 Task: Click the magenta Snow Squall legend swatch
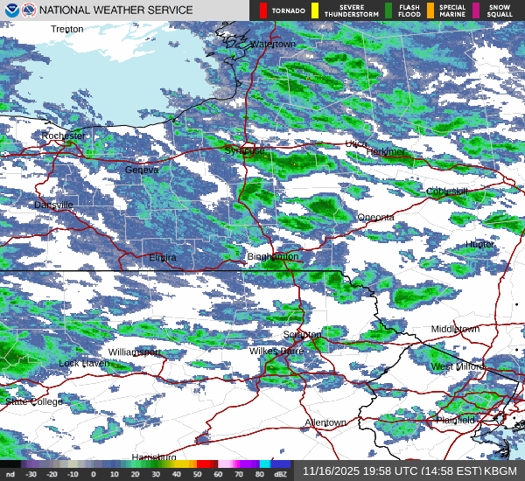477,10
